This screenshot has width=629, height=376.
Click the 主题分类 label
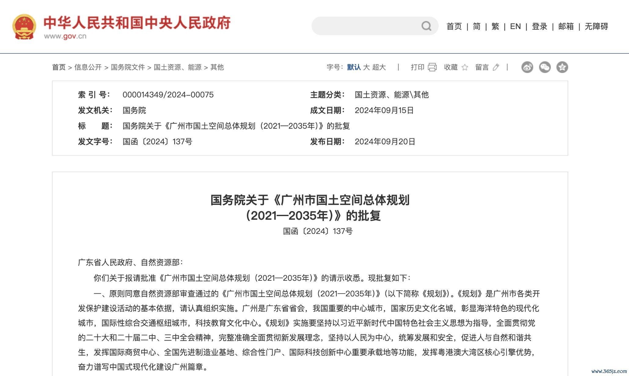[x=327, y=95]
